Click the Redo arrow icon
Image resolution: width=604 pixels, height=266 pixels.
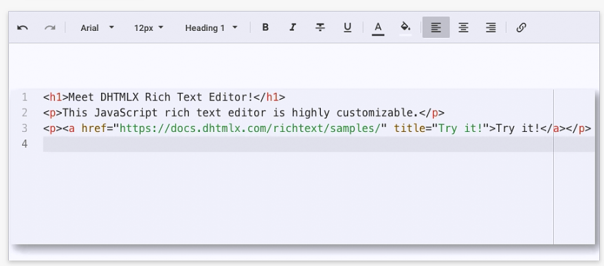pos(50,27)
